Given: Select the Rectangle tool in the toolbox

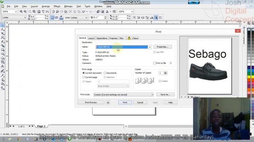Looking at the screenshot, I should pos(2,50).
